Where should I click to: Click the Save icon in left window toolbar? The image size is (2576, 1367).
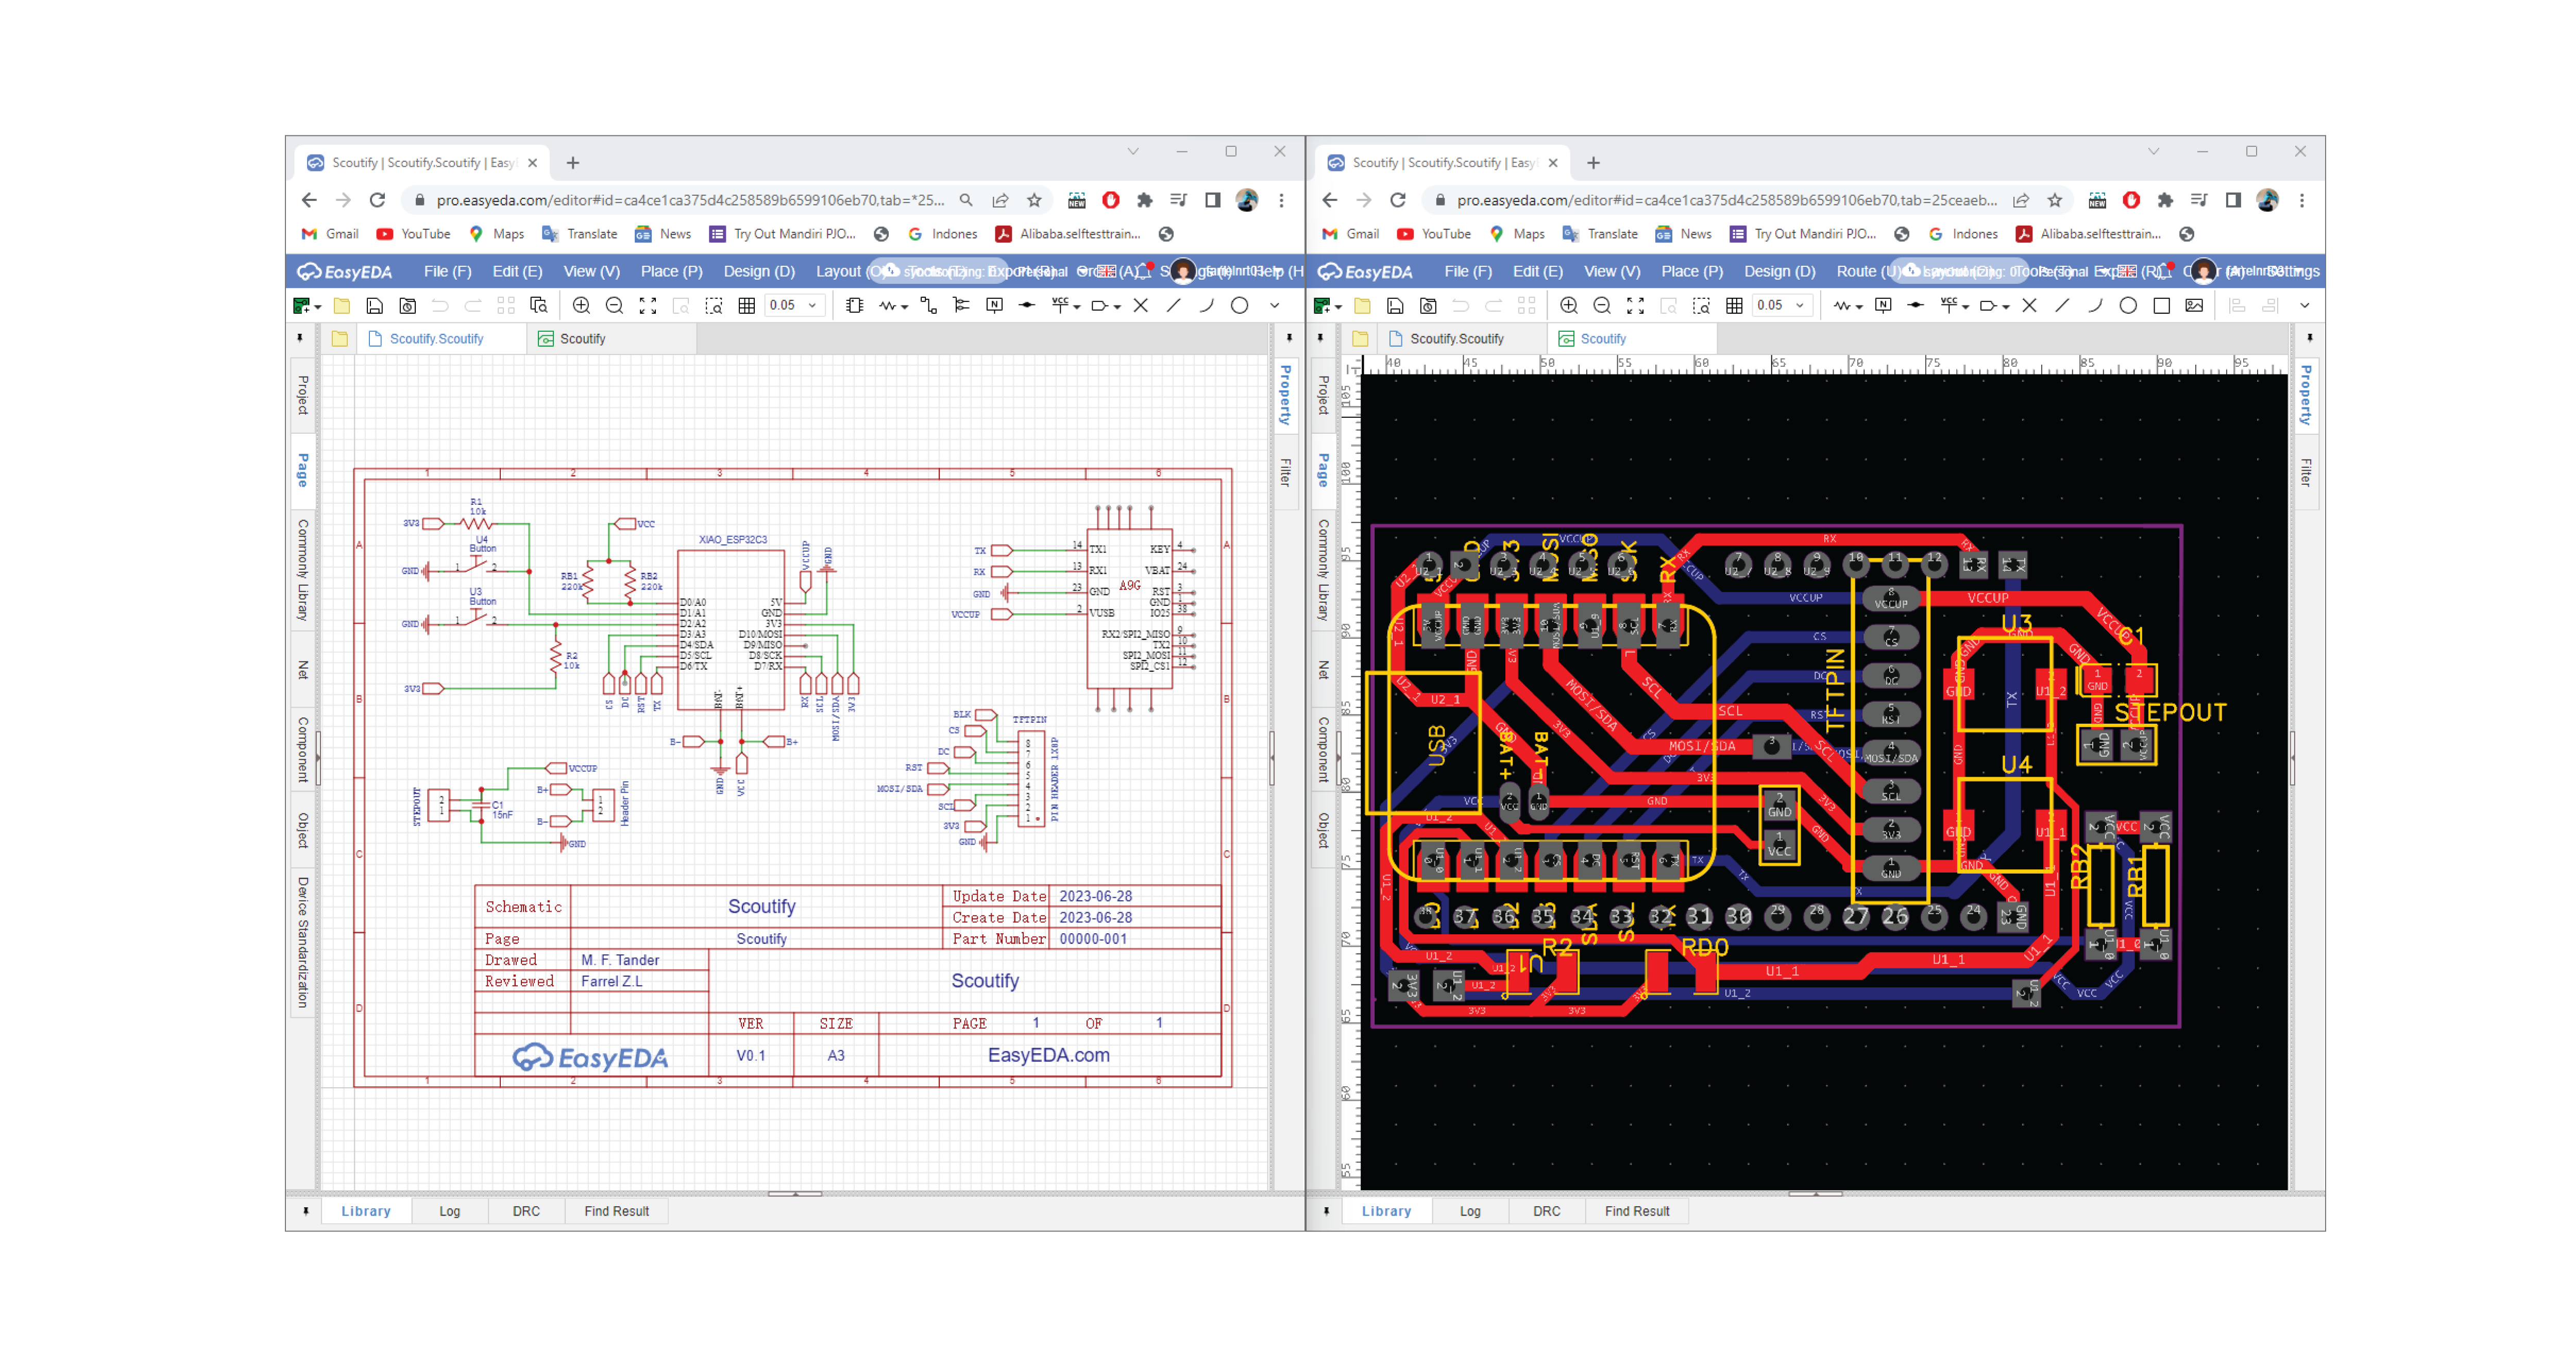pos(375,306)
